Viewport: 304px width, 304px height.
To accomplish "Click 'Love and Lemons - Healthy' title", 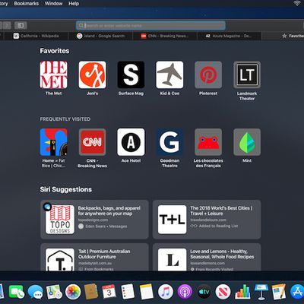I will click(222, 254).
